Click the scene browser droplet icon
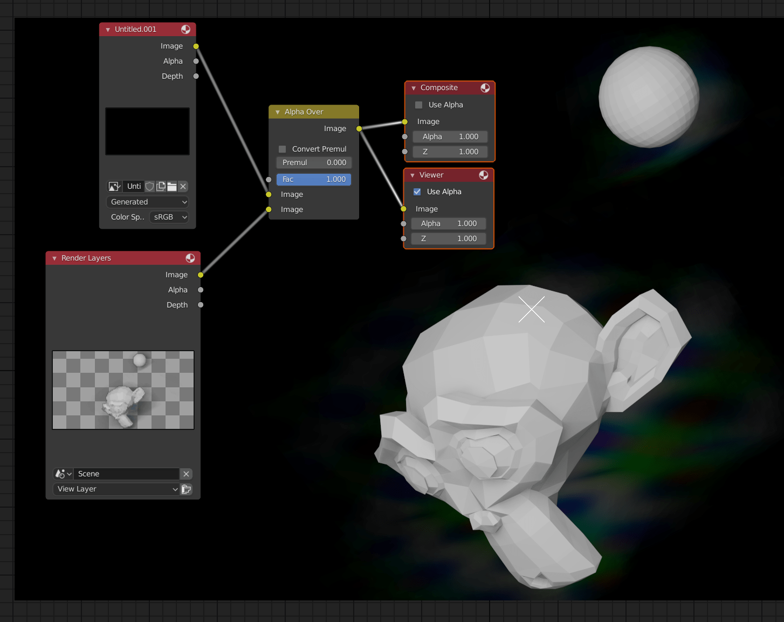The image size is (784, 622). point(61,474)
